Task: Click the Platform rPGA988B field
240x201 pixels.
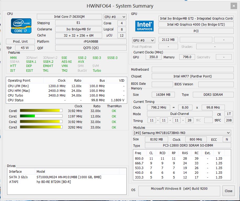Action: [91, 42]
